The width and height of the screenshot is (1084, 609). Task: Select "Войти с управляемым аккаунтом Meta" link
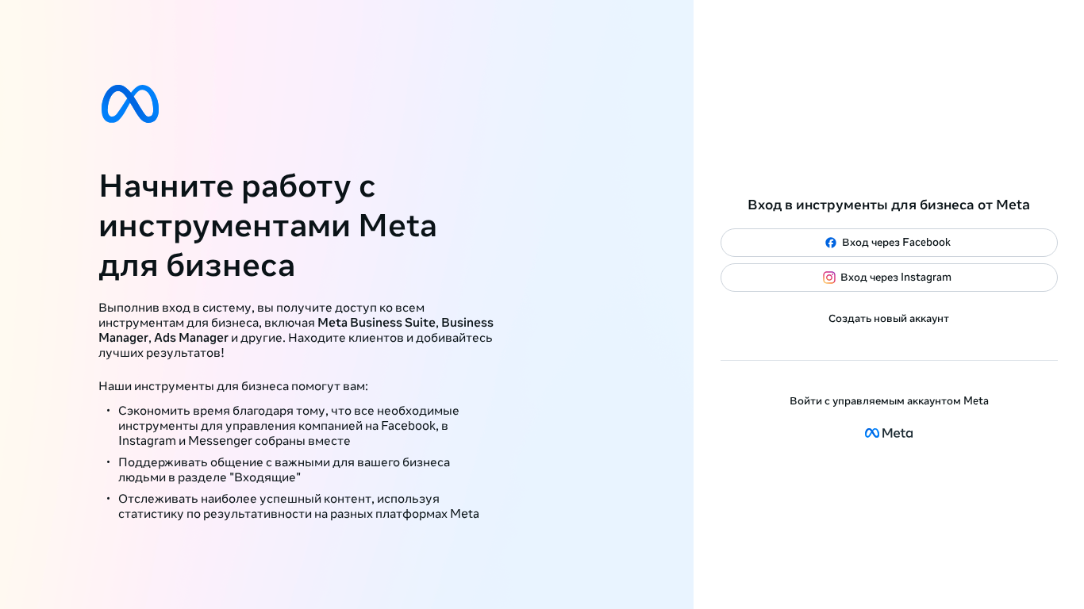click(889, 401)
